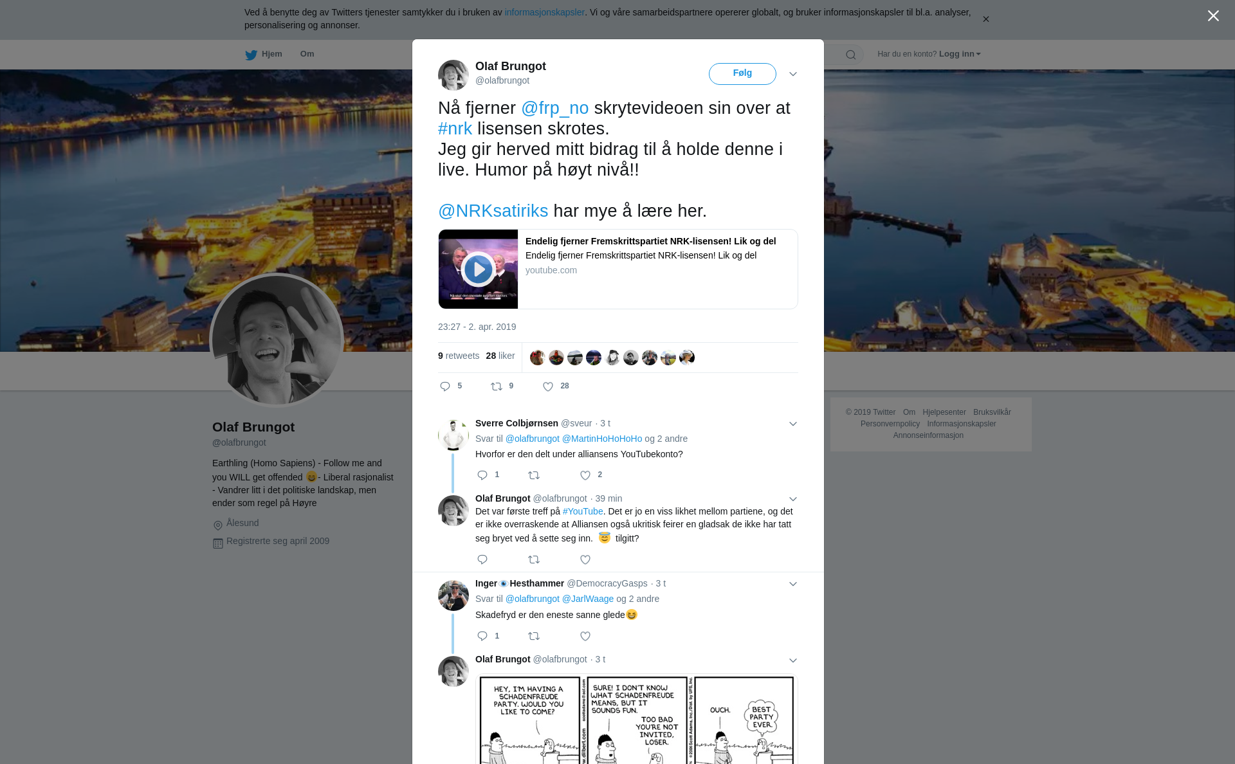This screenshot has height=764, width=1235.
Task: Click og 2 andre in Sverre's reply
Action: click(666, 439)
